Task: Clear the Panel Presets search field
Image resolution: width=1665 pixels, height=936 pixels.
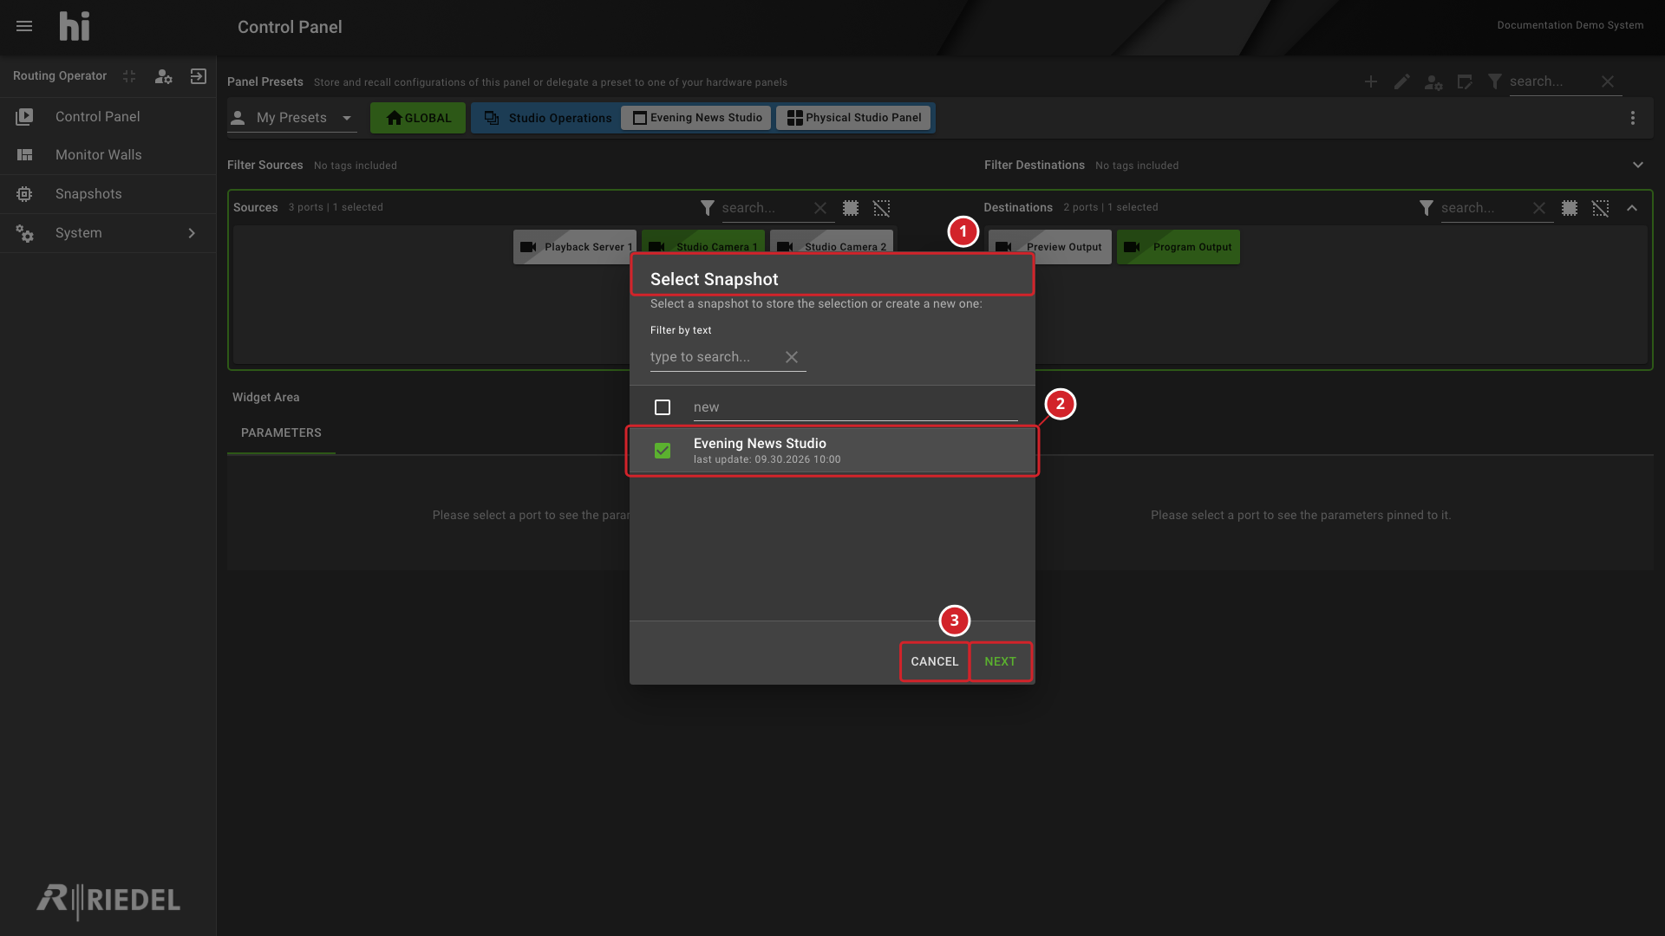Action: point(1608,81)
